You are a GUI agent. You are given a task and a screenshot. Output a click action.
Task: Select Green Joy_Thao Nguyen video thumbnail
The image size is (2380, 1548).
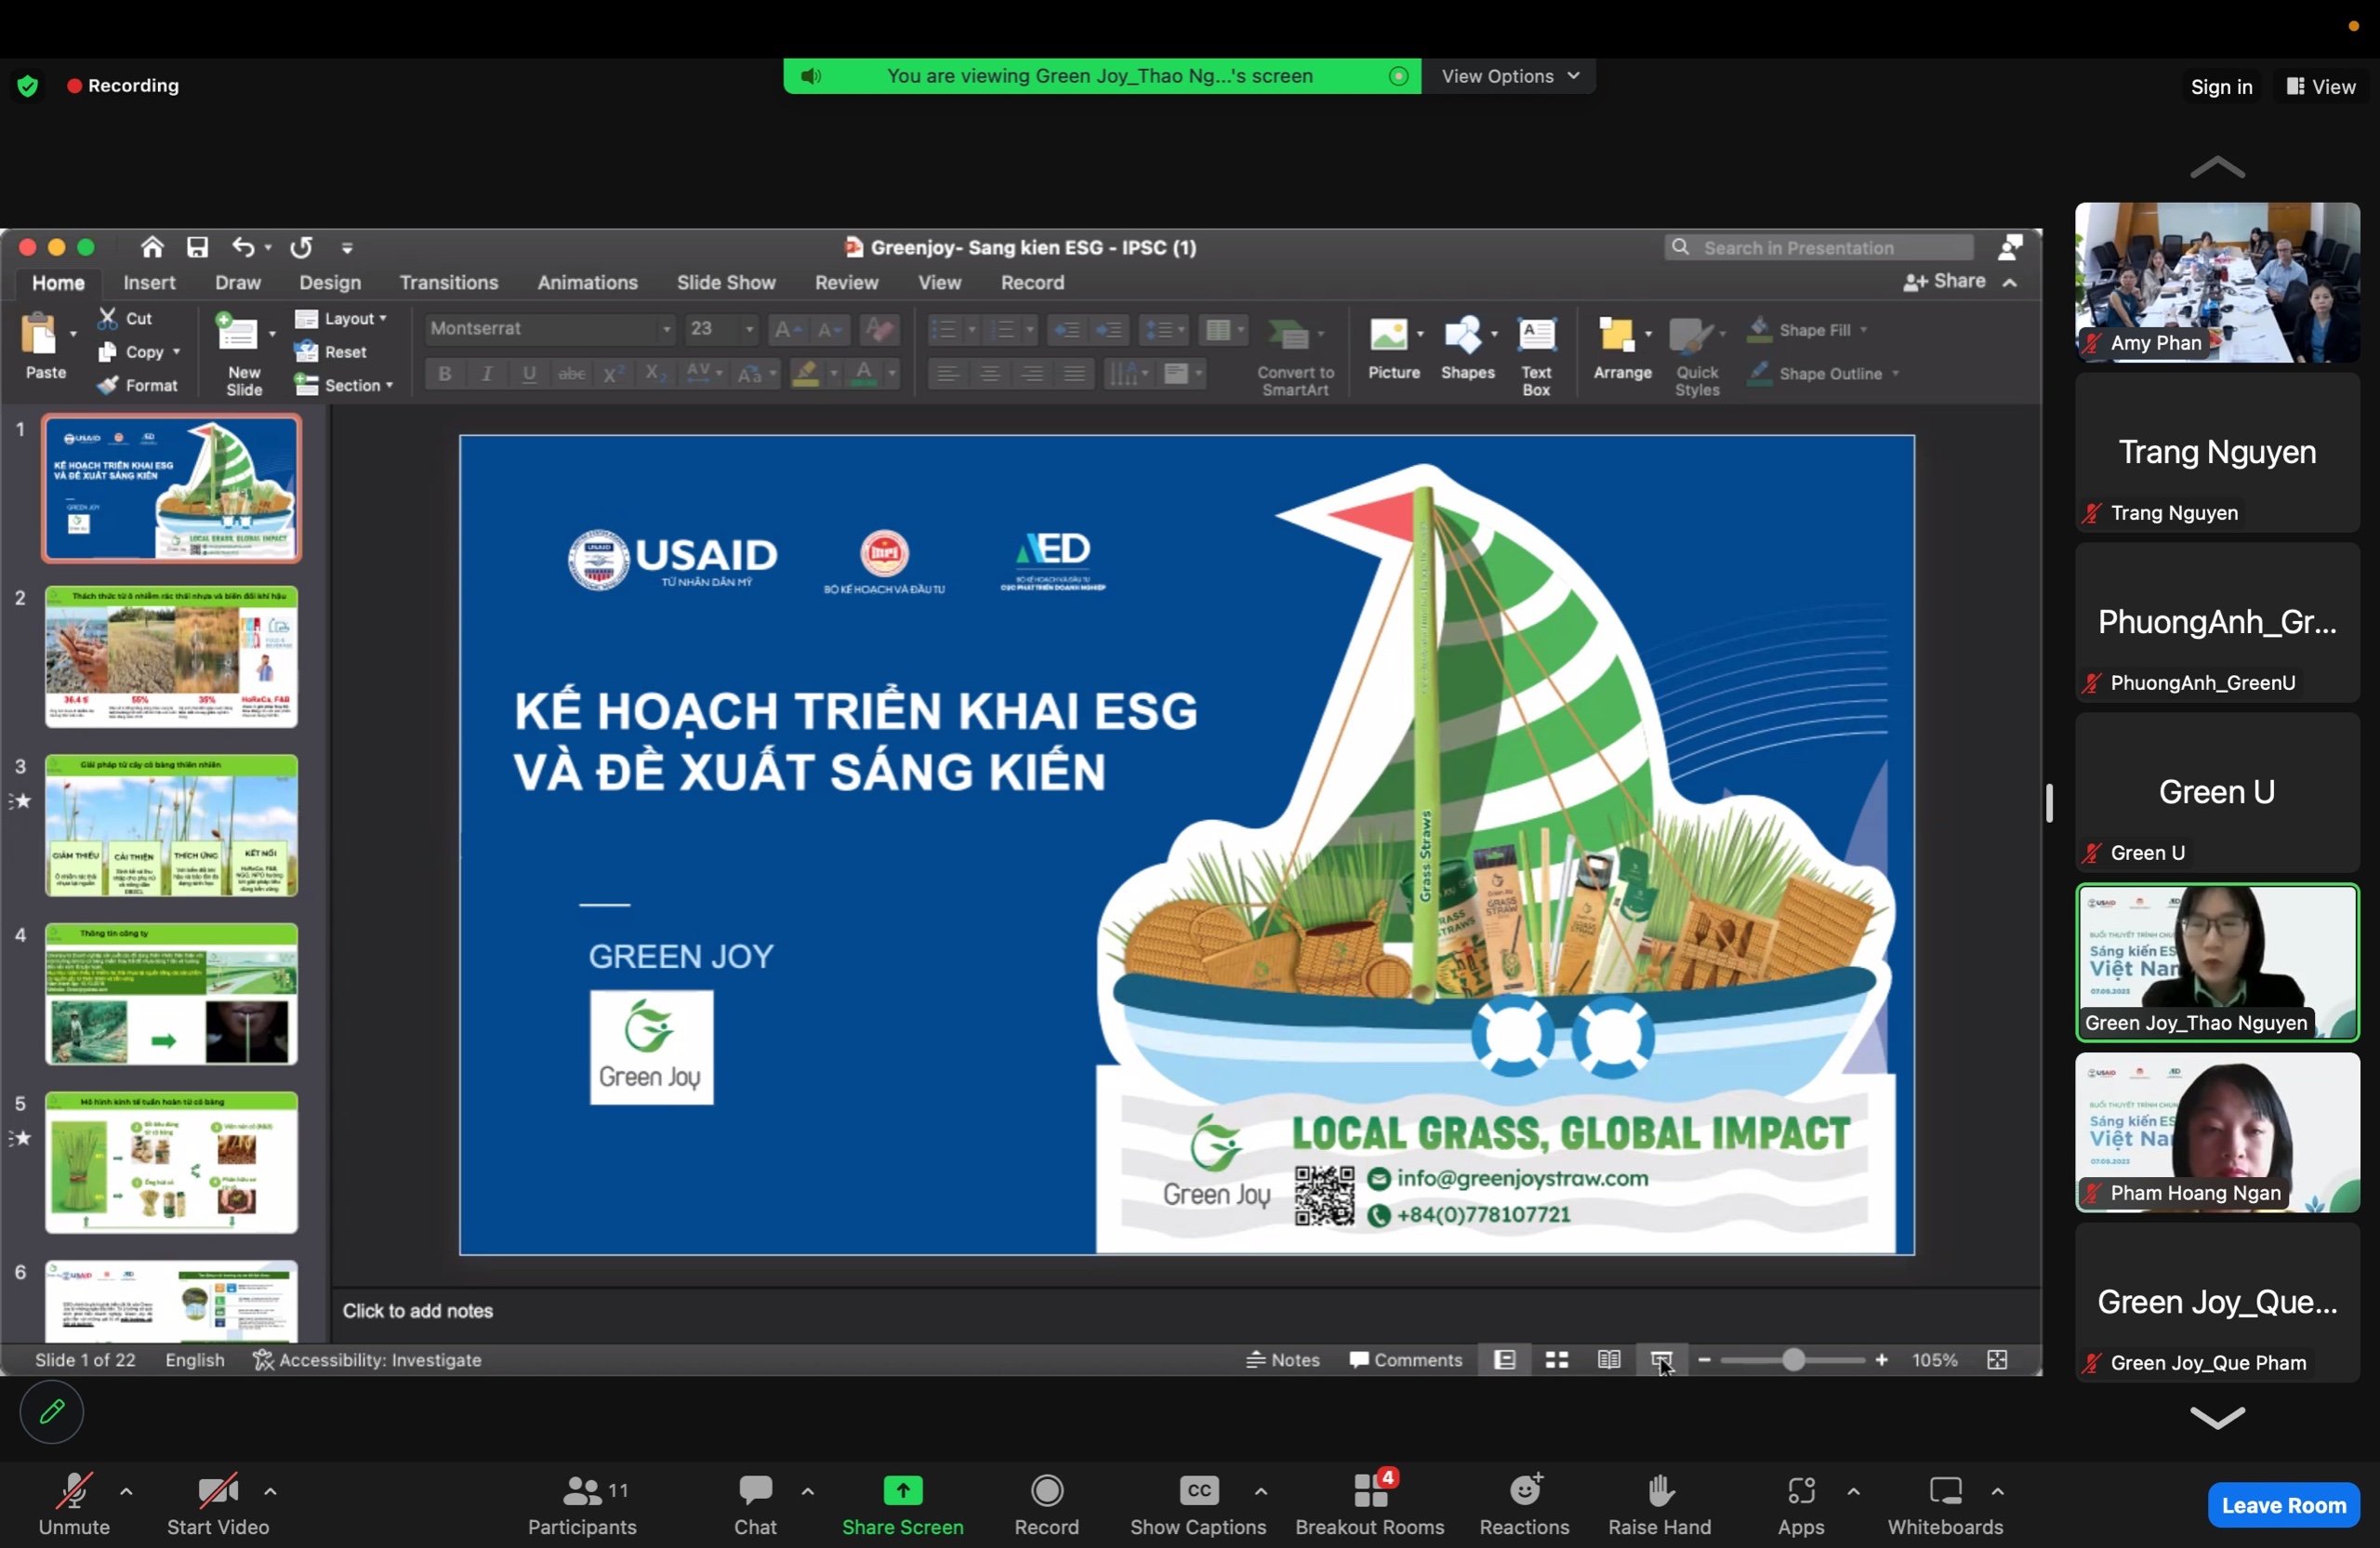[2216, 962]
